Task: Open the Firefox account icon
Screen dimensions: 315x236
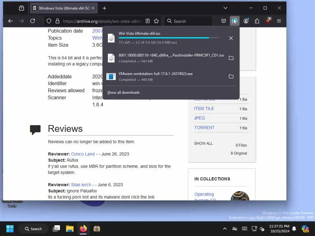Action: pyautogui.click(x=246, y=21)
